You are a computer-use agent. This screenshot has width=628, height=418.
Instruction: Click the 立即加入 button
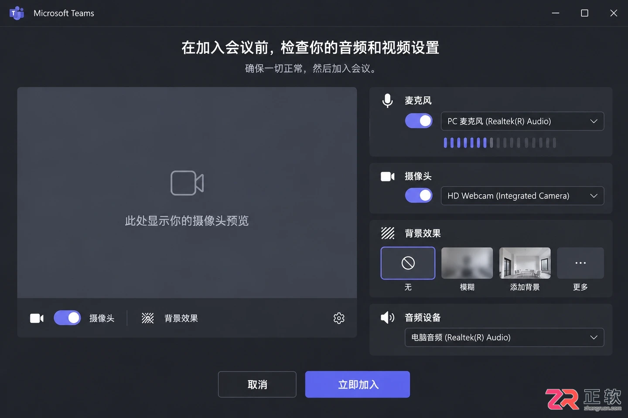pos(358,384)
